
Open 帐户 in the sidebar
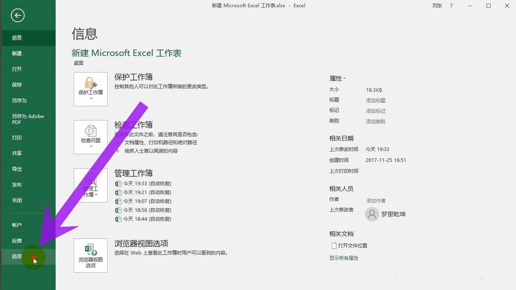point(28,225)
